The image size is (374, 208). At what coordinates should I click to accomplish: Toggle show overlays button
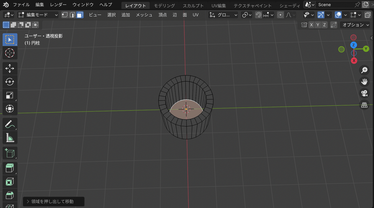[x=338, y=15]
